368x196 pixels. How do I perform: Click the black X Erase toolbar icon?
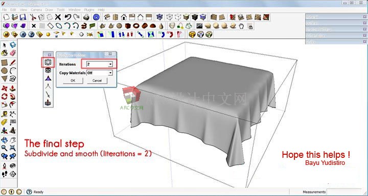(58, 17)
